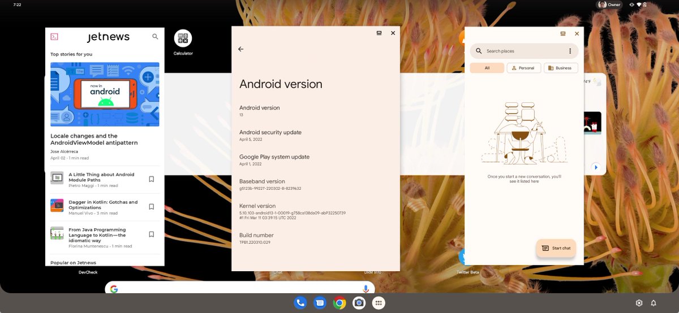The width and height of the screenshot is (679, 313).
Task: Open search in the Jetnews window
Action: [x=155, y=37]
